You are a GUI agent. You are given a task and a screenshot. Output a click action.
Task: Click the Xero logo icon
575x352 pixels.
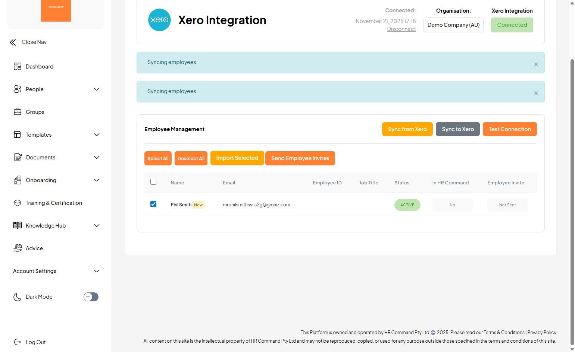tap(159, 20)
